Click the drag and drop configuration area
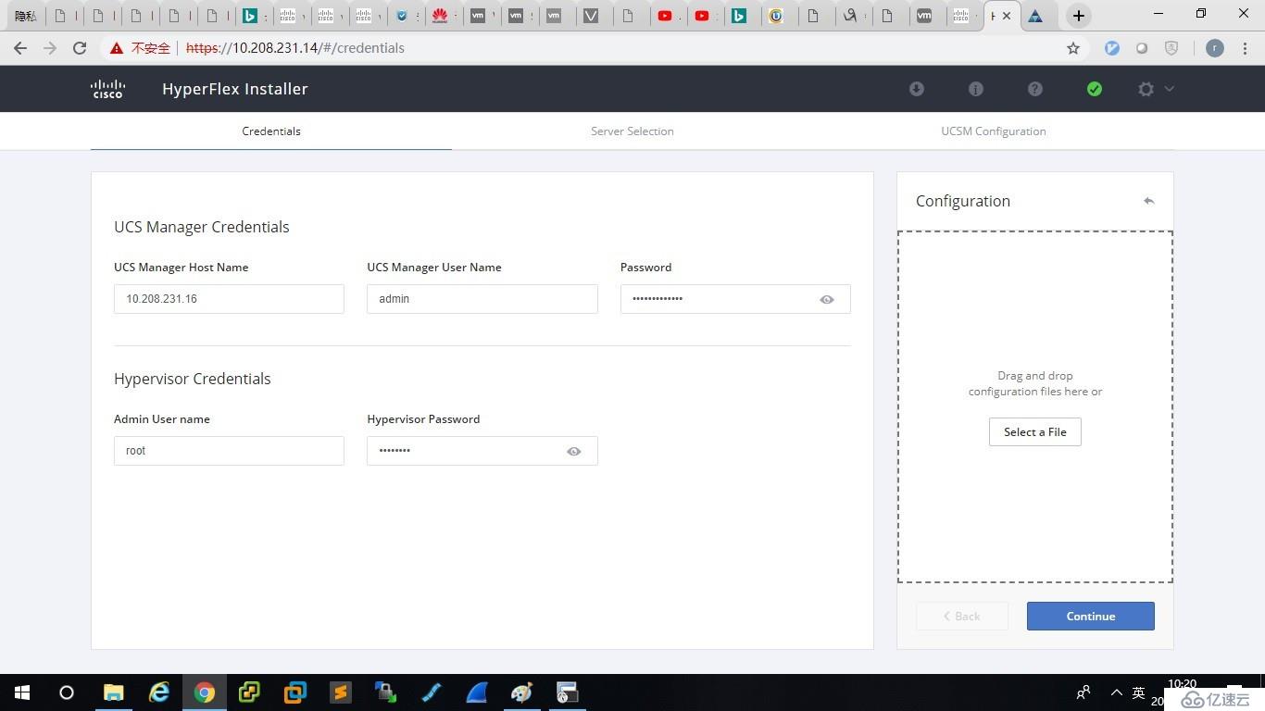The image size is (1265, 711). [1035, 406]
